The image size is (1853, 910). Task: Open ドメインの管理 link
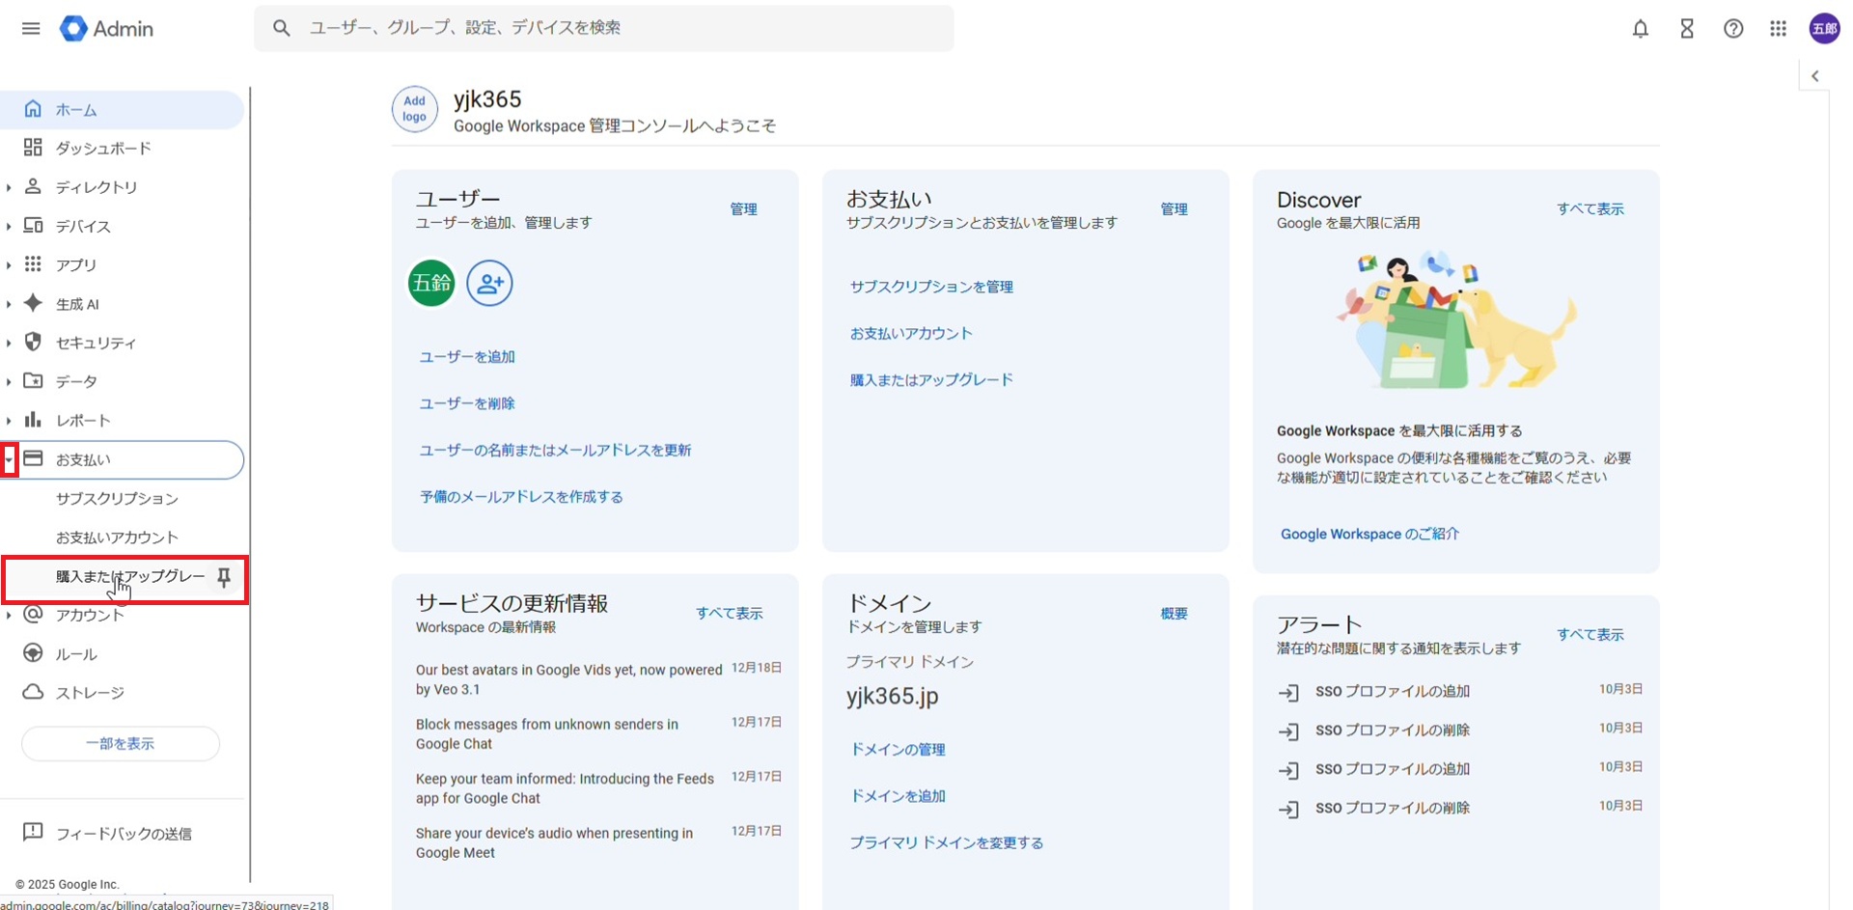[x=897, y=749]
